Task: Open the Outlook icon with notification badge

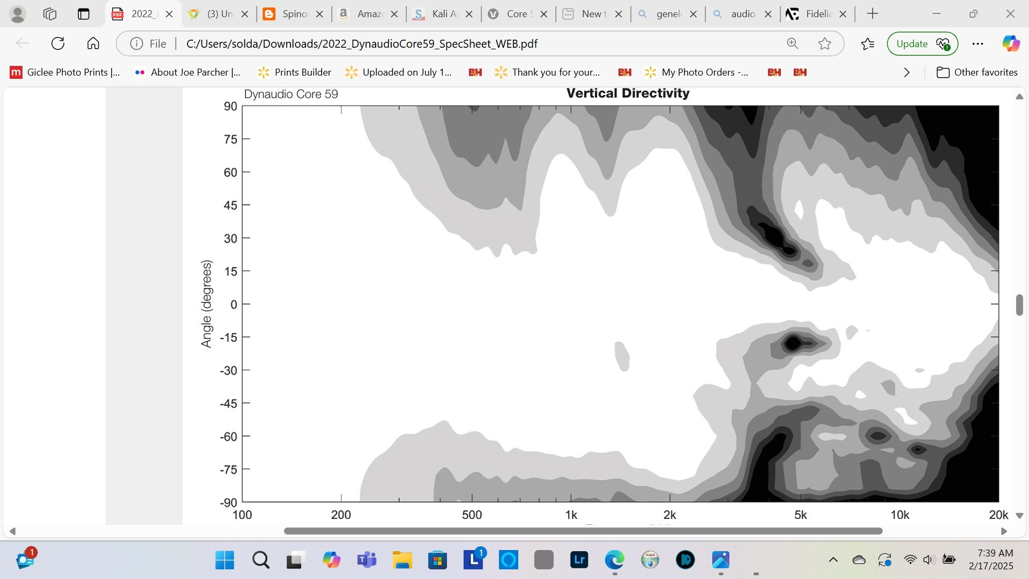Action: 25,559
